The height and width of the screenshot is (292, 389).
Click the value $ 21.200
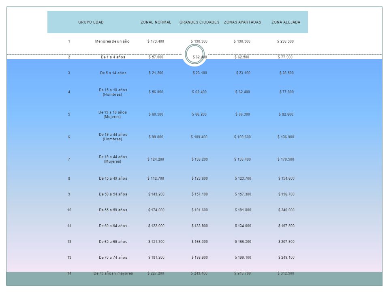coord(156,73)
